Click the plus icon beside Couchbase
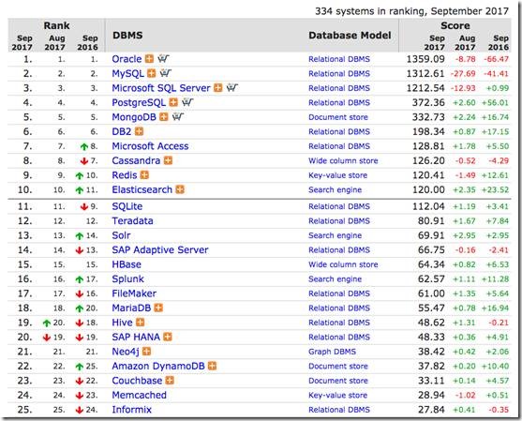522x421 pixels. 170,381
